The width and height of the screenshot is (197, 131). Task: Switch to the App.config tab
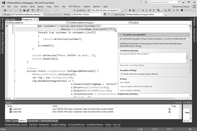10,19
